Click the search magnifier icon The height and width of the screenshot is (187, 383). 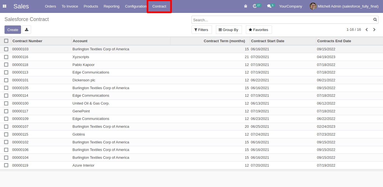click(375, 20)
